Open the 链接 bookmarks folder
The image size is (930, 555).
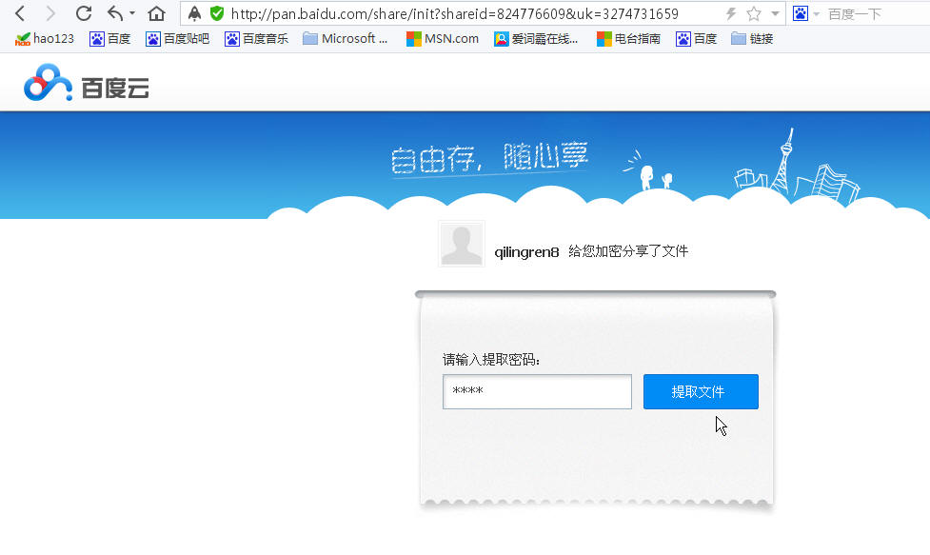752,39
